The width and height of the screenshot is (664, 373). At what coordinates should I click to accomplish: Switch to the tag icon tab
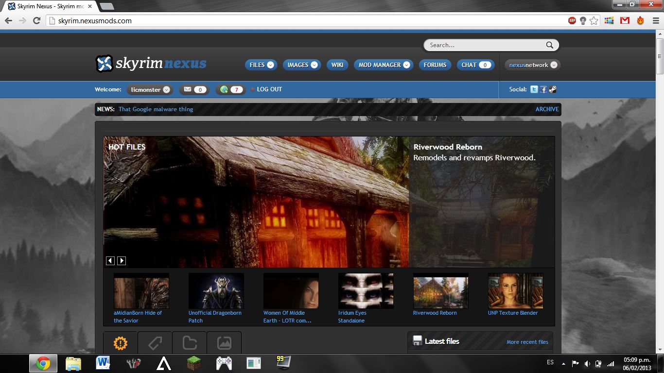154,343
